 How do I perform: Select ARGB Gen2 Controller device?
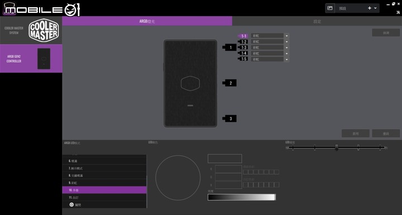pos(31,59)
